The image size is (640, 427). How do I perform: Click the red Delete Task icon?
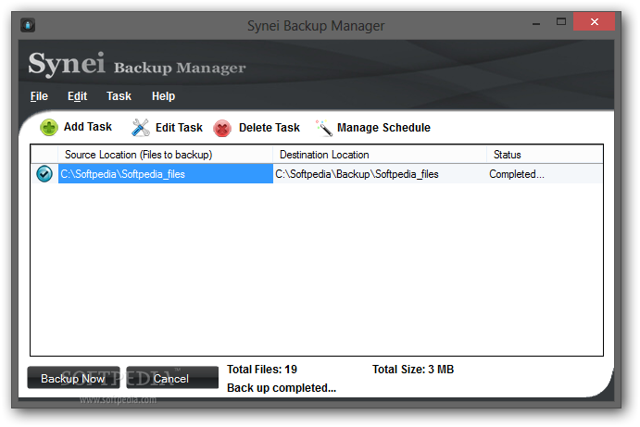(222, 128)
